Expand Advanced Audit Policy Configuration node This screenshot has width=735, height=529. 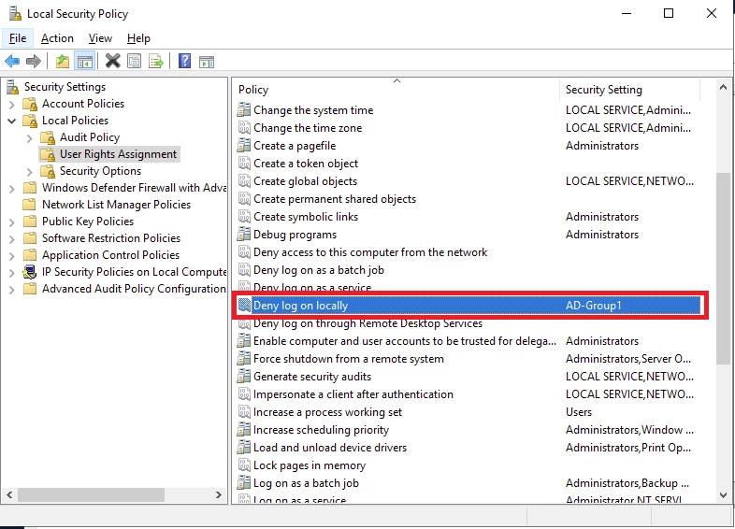tap(12, 290)
